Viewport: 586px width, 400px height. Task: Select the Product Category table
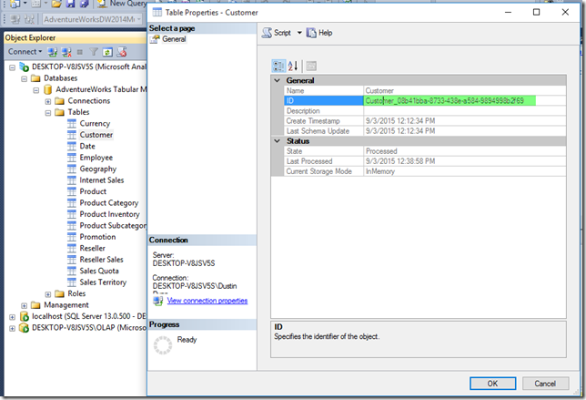[x=109, y=203]
